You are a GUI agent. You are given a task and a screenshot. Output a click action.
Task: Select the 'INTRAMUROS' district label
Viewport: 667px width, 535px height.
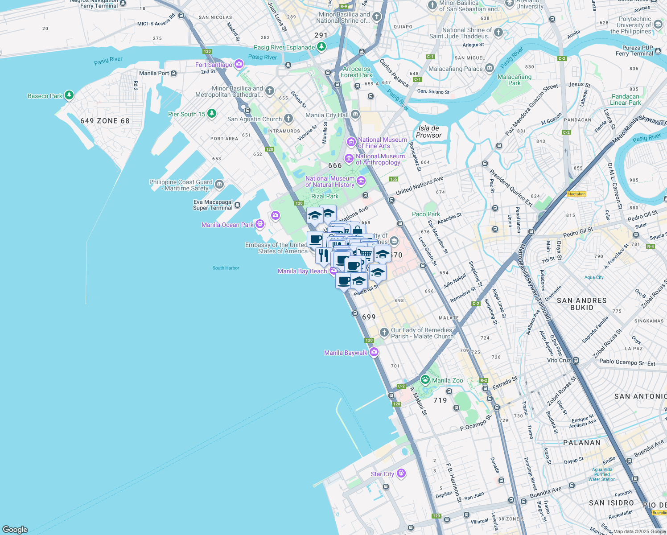click(x=284, y=131)
